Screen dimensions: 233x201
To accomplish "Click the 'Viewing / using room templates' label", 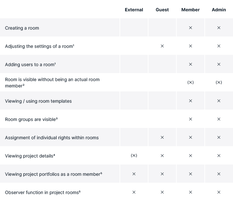I will 38,101.
